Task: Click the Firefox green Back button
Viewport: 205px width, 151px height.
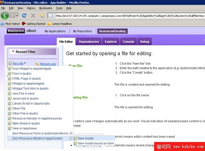Action: [x=5, y=16]
